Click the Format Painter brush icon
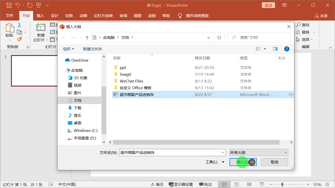The width and height of the screenshot is (335, 188). (19, 39)
